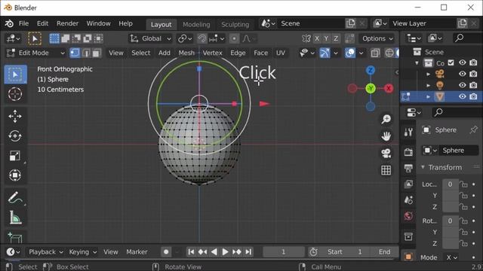This screenshot has height=271, width=483.
Task: Click the blue Z axis gizmo ball
Action: pos(371,70)
